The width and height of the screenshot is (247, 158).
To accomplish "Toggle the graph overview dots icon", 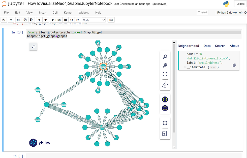I will [x=165, y=85].
